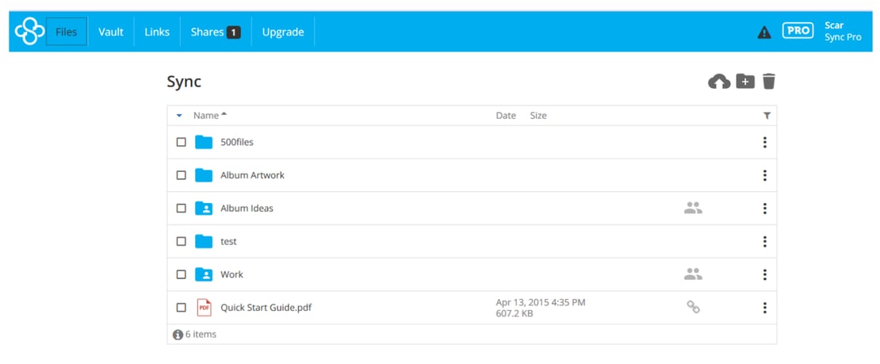Switch to the Vault tab

pos(111,32)
